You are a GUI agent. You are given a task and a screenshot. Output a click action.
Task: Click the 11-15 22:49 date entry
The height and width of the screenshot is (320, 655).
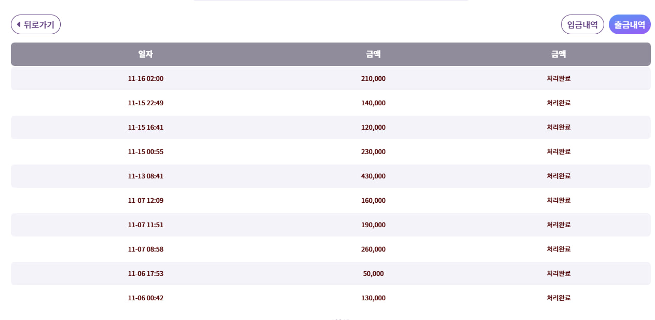click(145, 103)
